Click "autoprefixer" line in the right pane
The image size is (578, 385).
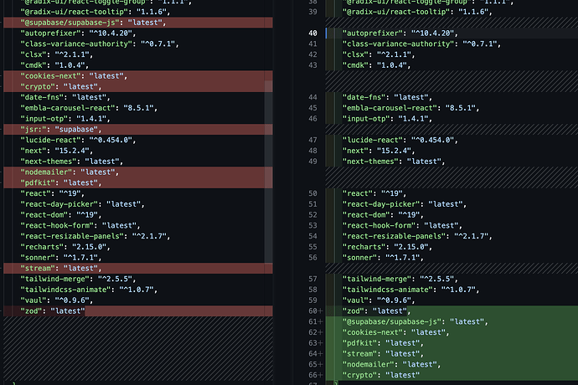click(452, 33)
